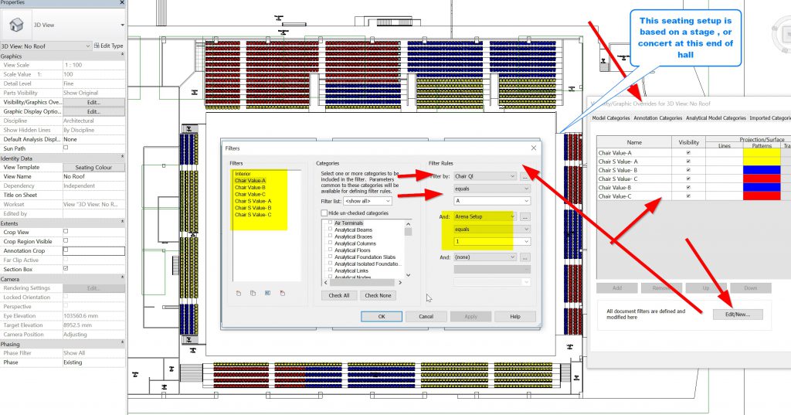Close the Properties palette

point(121,3)
